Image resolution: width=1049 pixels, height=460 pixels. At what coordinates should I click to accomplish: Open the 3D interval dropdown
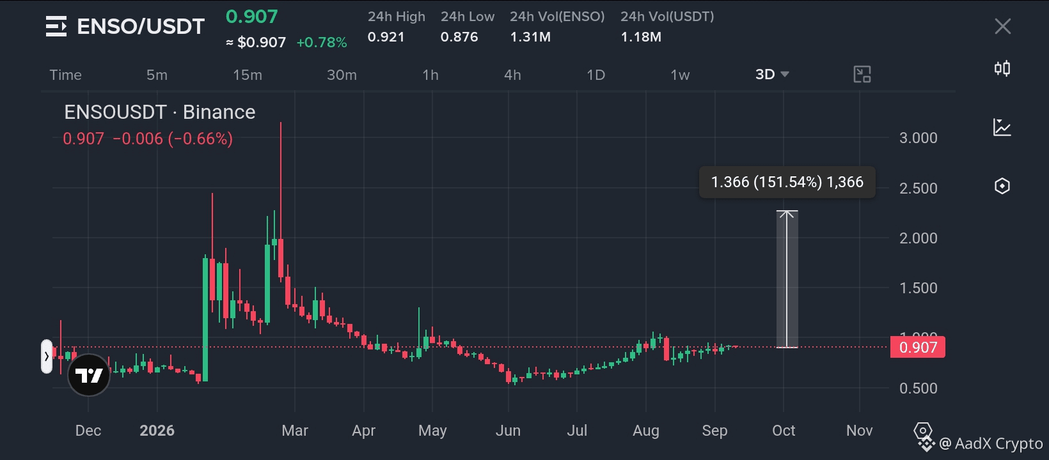pos(773,75)
